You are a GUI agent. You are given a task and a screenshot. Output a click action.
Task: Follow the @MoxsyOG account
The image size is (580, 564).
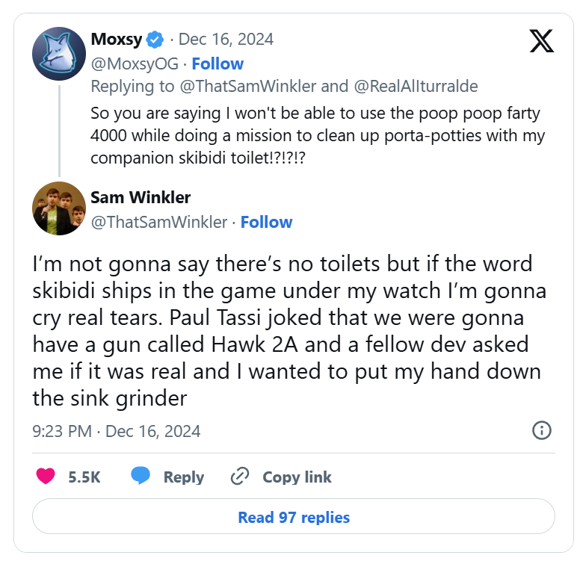point(217,63)
